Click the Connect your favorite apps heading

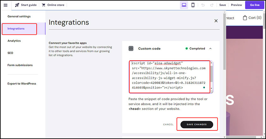68,43
